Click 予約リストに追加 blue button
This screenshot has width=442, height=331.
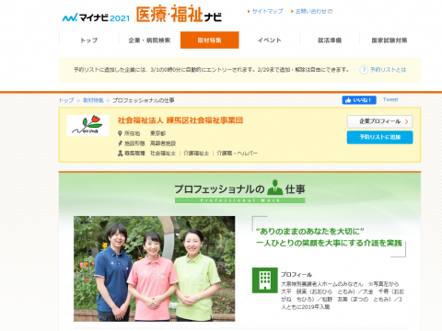(379, 137)
